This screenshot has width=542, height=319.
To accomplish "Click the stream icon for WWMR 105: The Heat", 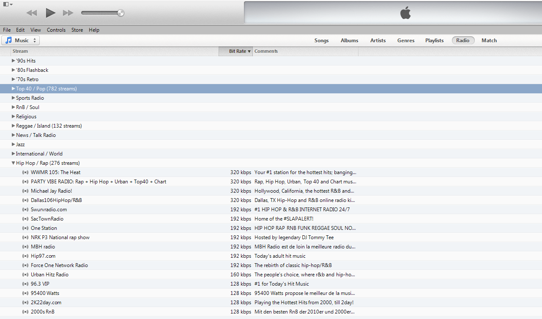I will coord(25,172).
